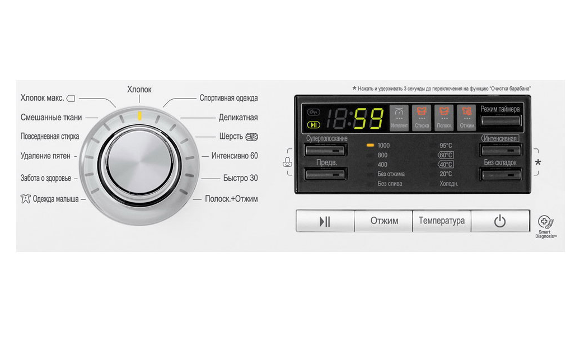This screenshot has width=580, height=350.
Task: Click the door lock key indicator
Action: point(314,112)
